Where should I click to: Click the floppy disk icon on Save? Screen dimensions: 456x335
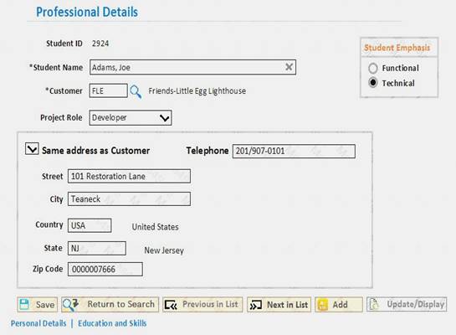pyautogui.click(x=24, y=305)
